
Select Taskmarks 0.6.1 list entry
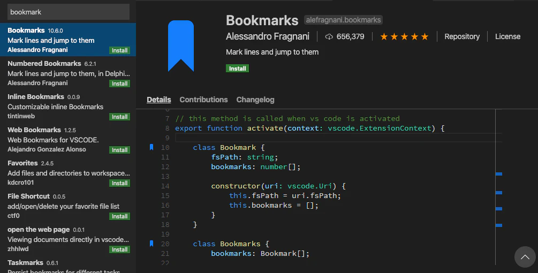point(68,264)
